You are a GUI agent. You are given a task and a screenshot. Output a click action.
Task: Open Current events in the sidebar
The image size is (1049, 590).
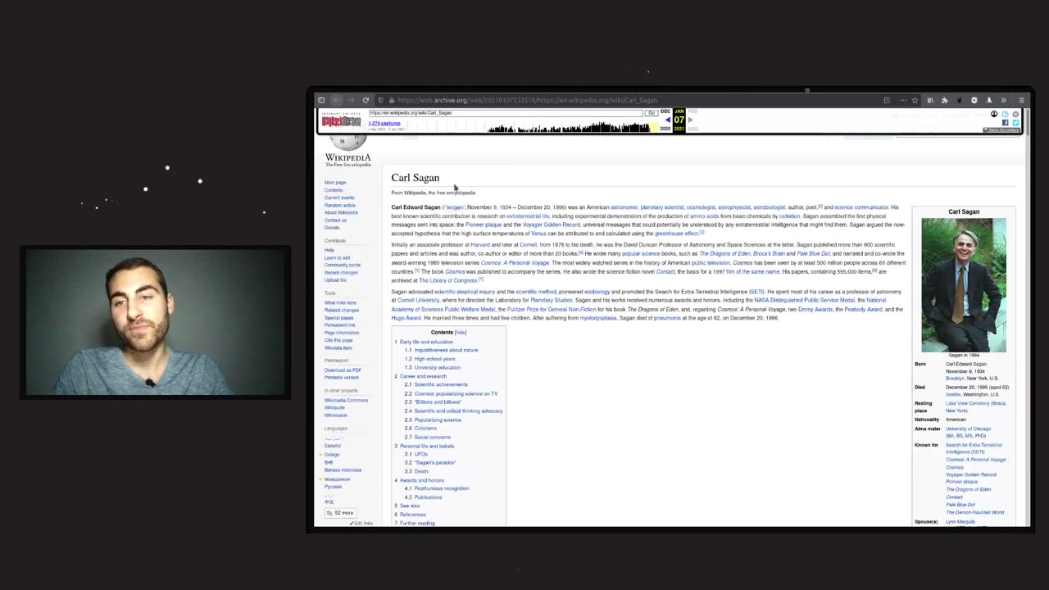(x=339, y=197)
